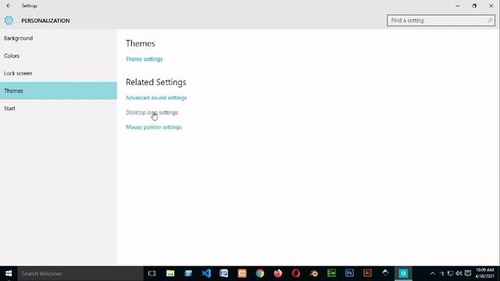Select the Themes section

coord(59,91)
